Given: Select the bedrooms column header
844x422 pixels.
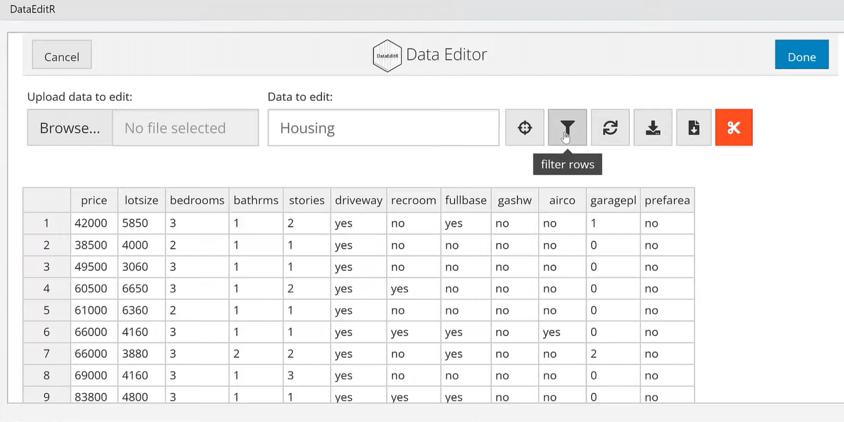Looking at the screenshot, I should pos(197,200).
